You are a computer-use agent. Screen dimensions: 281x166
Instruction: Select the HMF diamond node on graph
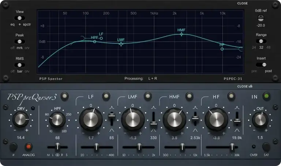181,34
